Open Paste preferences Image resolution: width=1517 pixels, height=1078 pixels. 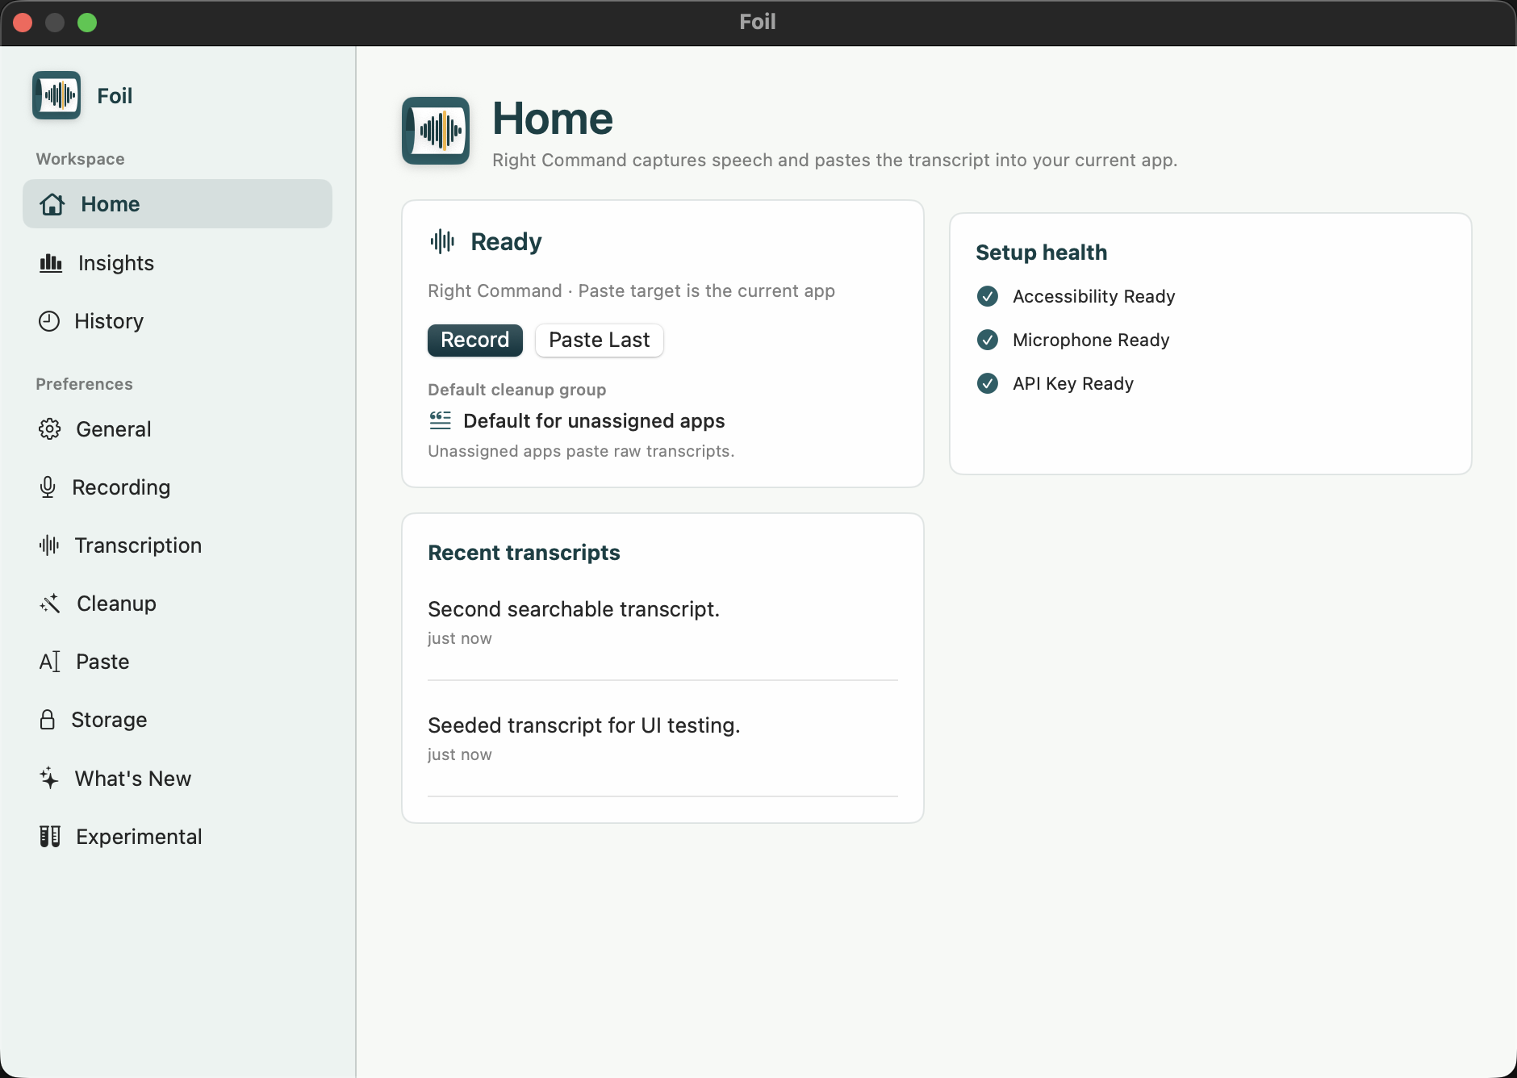pyautogui.click(x=178, y=662)
